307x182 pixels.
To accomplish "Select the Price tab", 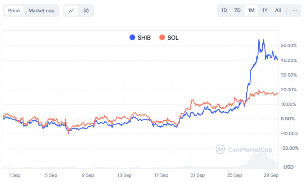I will tap(14, 10).
